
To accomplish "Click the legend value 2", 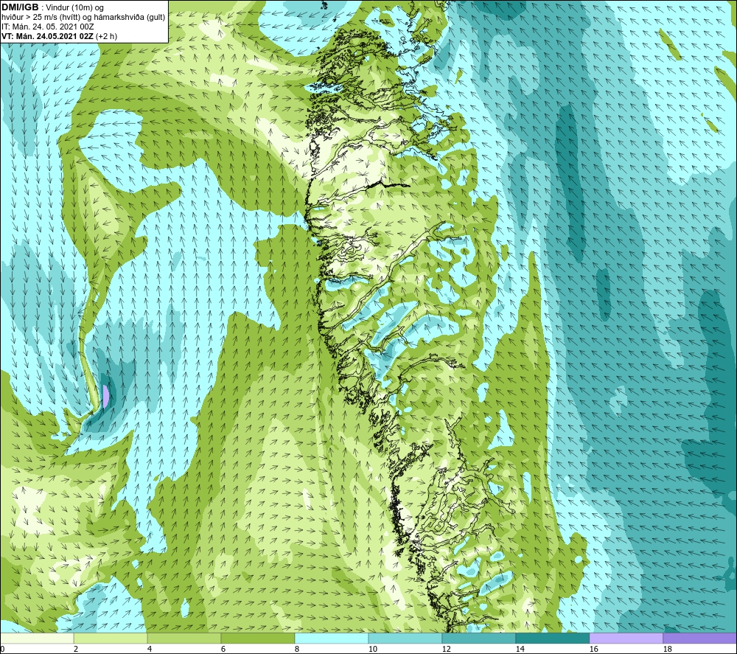I will pos(76,649).
